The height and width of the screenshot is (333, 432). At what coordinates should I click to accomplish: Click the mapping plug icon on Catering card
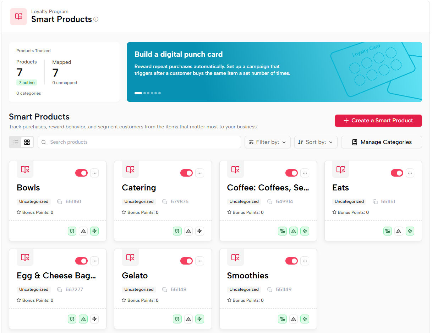pyautogui.click(x=177, y=231)
